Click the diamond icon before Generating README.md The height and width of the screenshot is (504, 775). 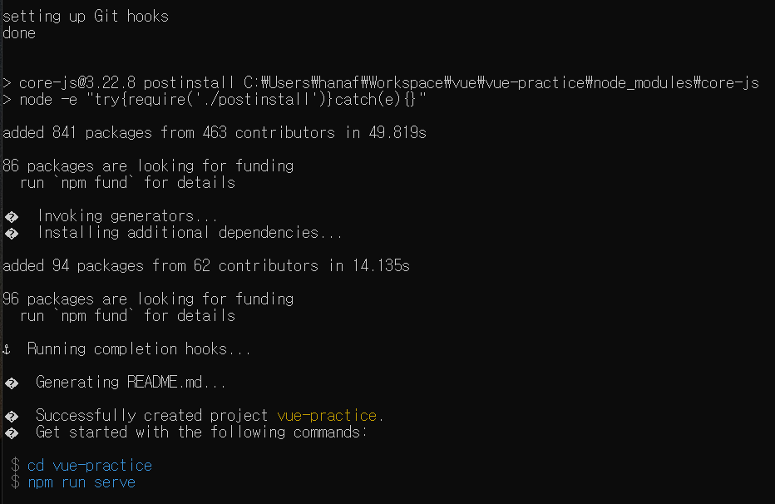12,383
